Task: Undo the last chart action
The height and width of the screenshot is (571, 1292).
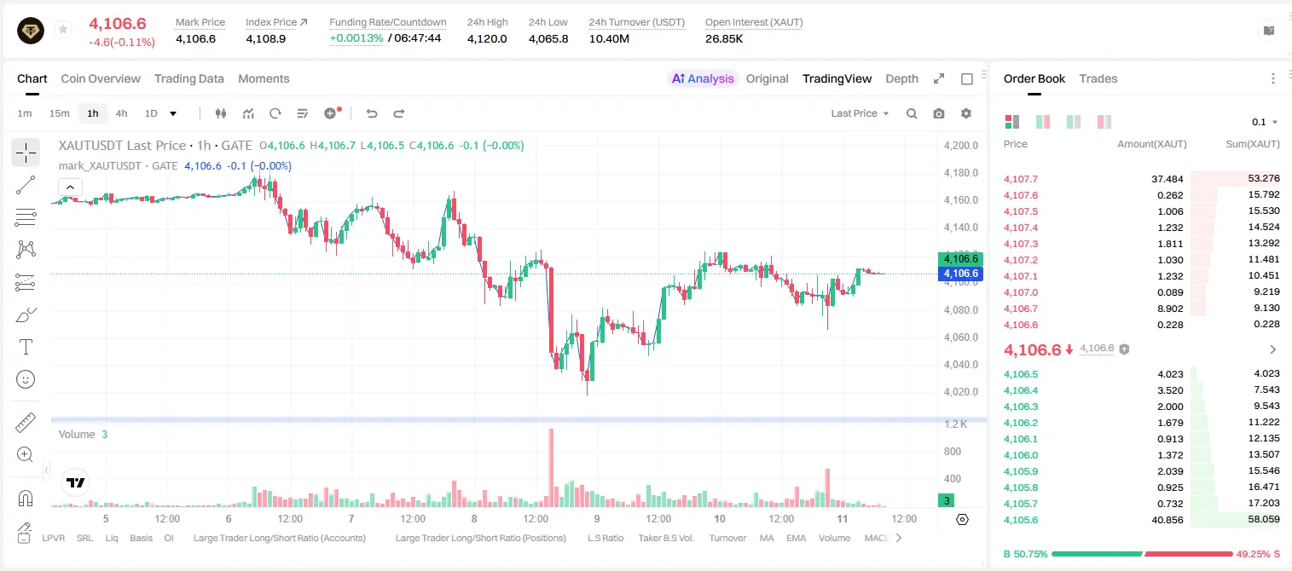Action: pyautogui.click(x=371, y=113)
